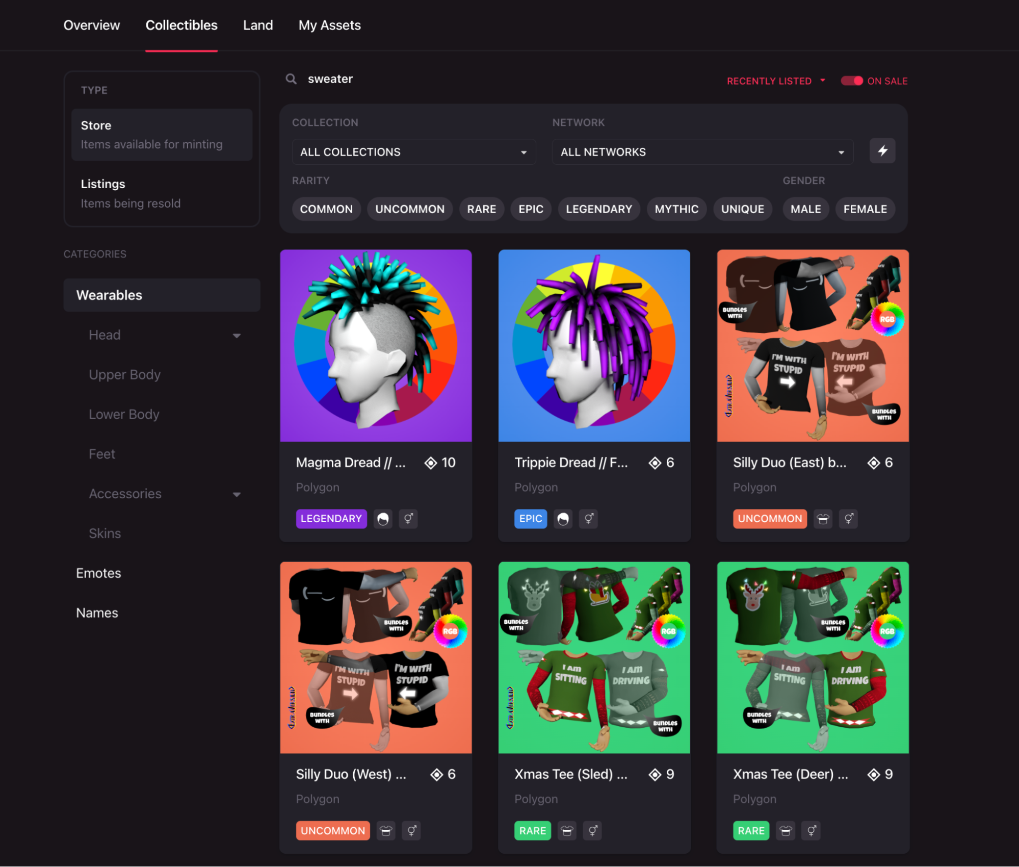Viewport: 1019px width, 867px height.
Task: Click the LEGENDARY badge on Magma Dread
Action: click(331, 519)
